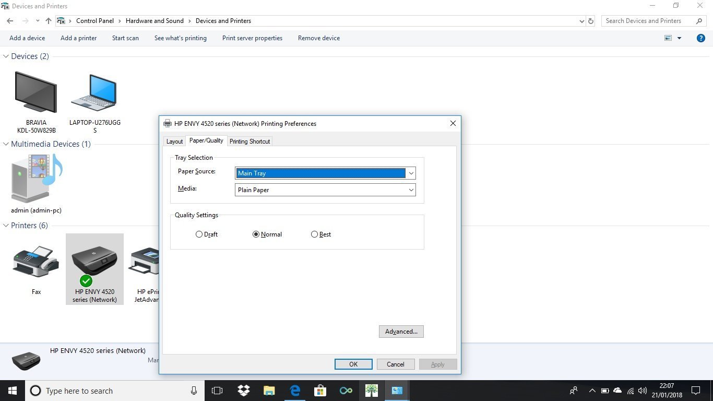713x401 pixels.
Task: Open File Explorer from the taskbar
Action: 269,391
